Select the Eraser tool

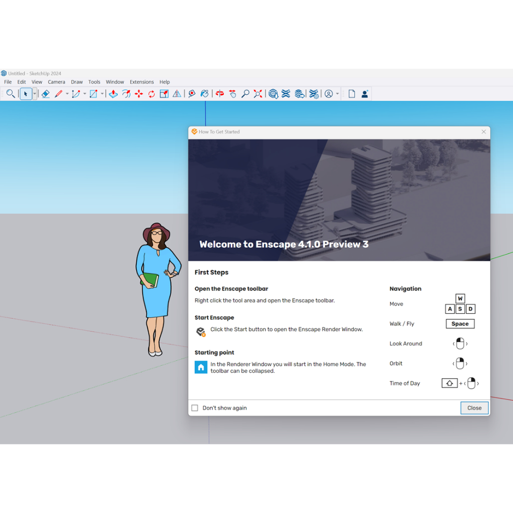46,94
